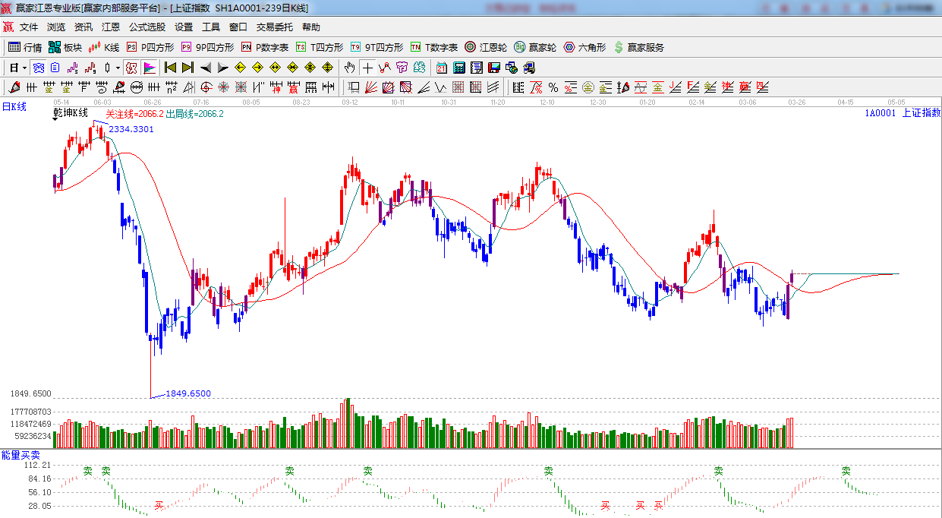The width and height of the screenshot is (942, 518).
Task: Toggle the crosshair cursor button
Action: click(x=367, y=68)
